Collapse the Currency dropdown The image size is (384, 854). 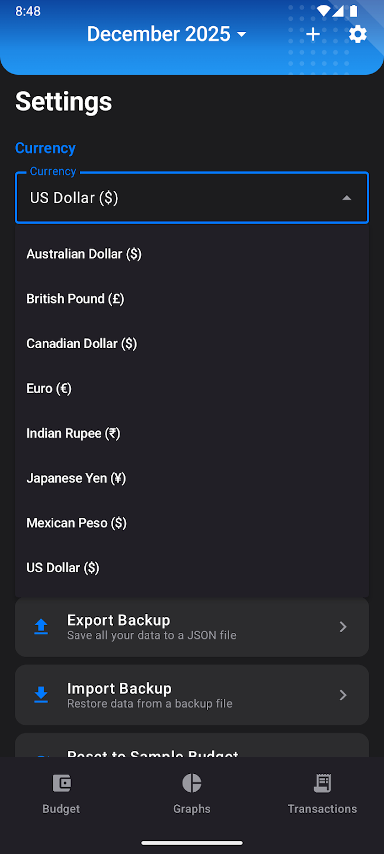pos(347,197)
